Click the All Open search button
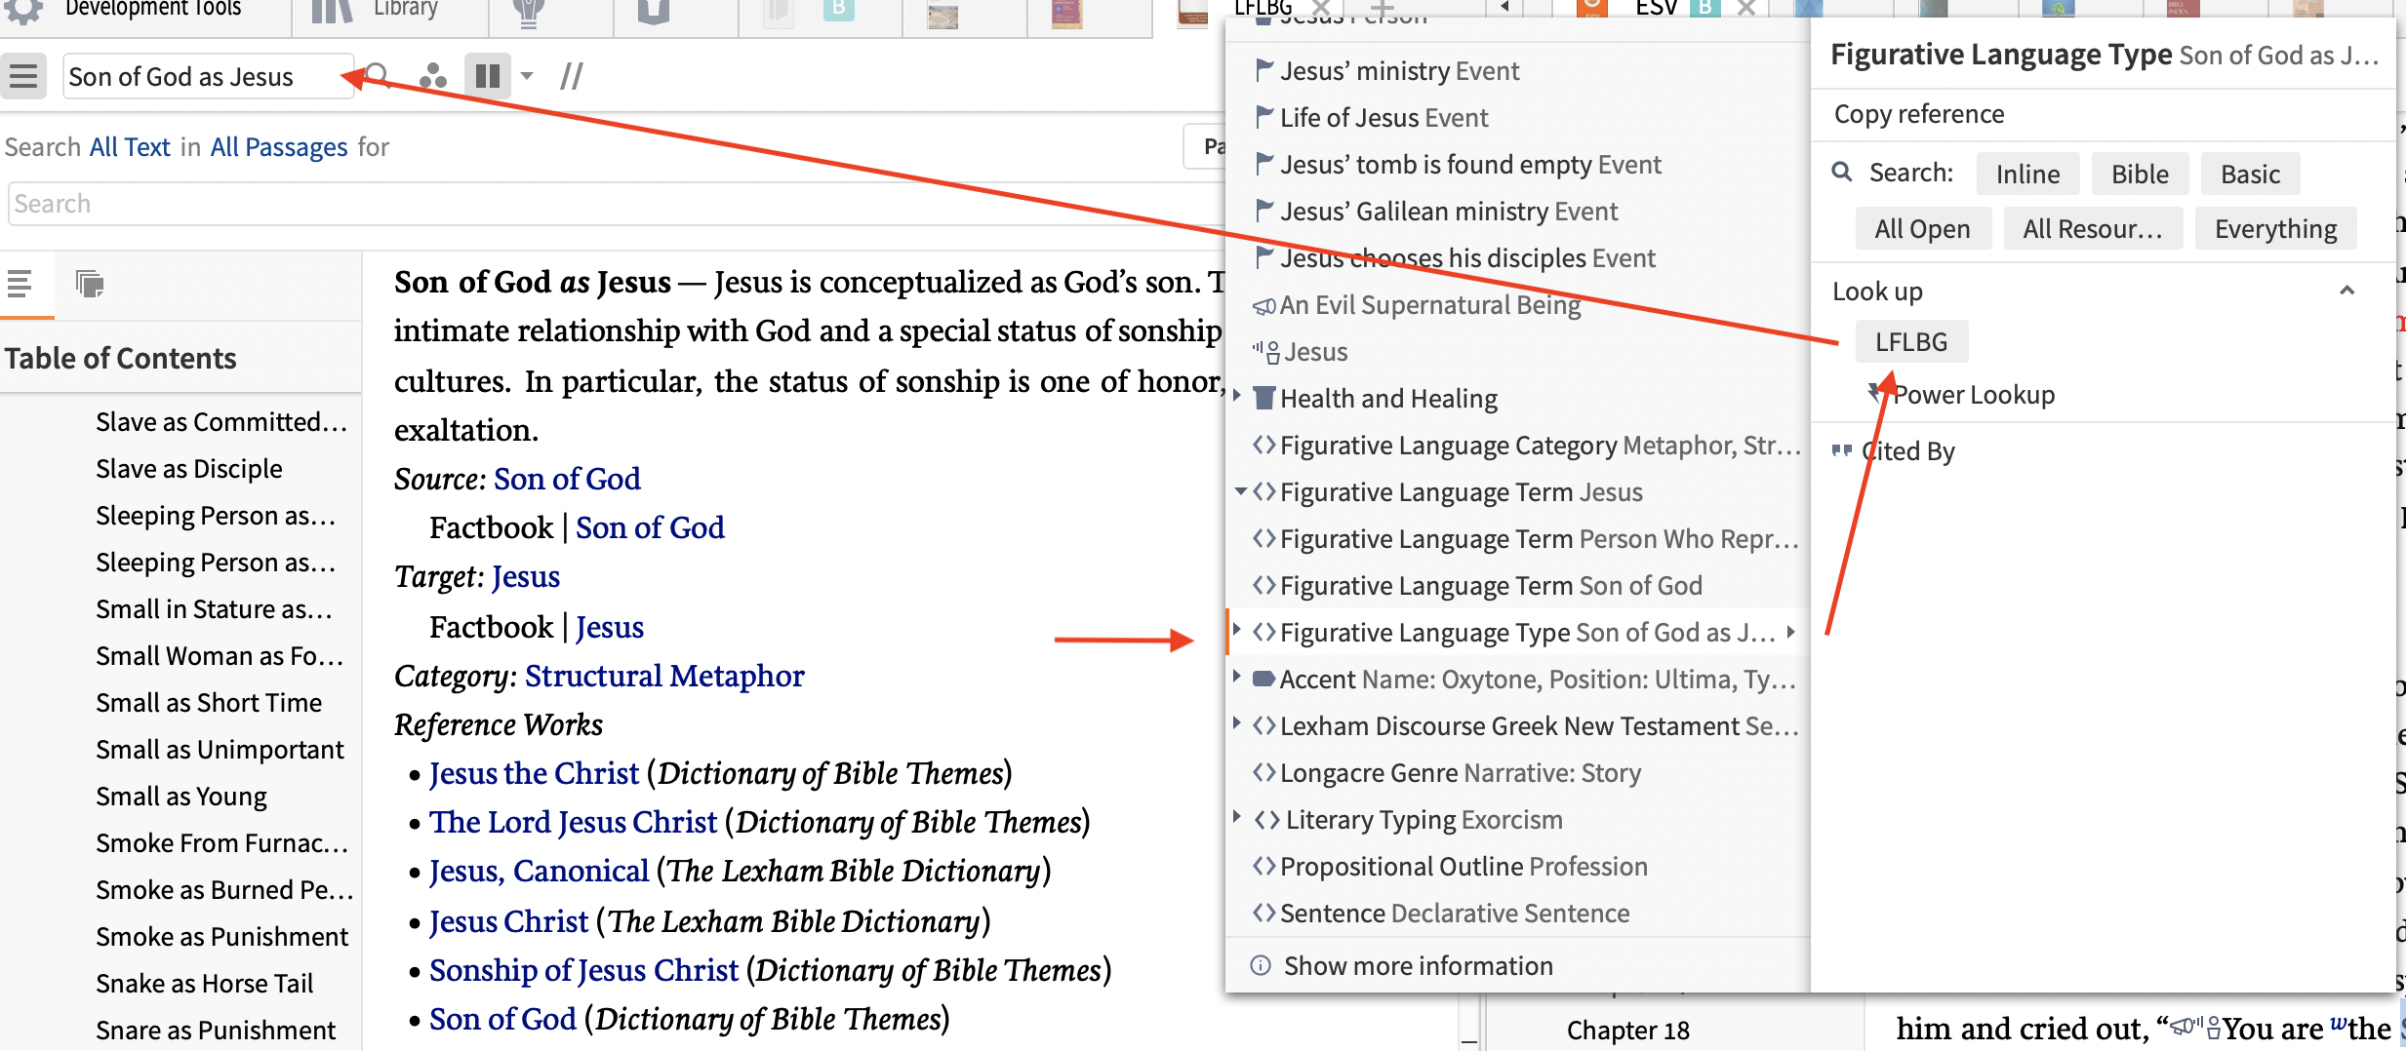The width and height of the screenshot is (2406, 1051). point(1922,228)
